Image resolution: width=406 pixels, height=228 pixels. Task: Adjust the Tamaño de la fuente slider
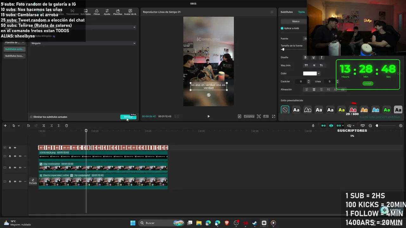pyautogui.click(x=283, y=49)
